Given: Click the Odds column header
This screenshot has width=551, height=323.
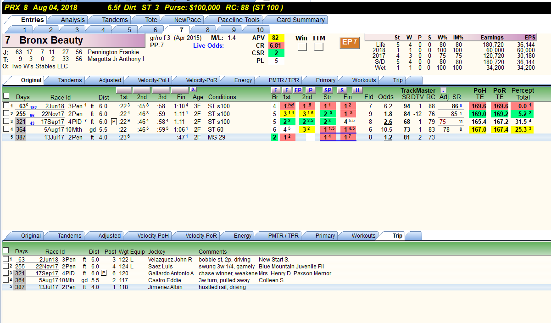Looking at the screenshot, I should click(385, 97).
